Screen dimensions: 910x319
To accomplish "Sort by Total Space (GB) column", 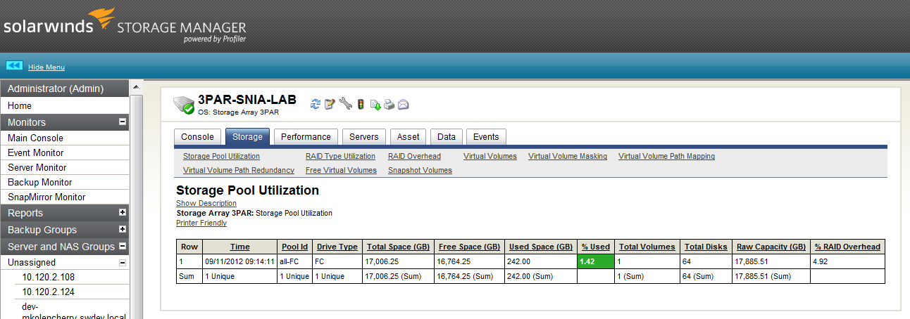I will pyautogui.click(x=397, y=247).
